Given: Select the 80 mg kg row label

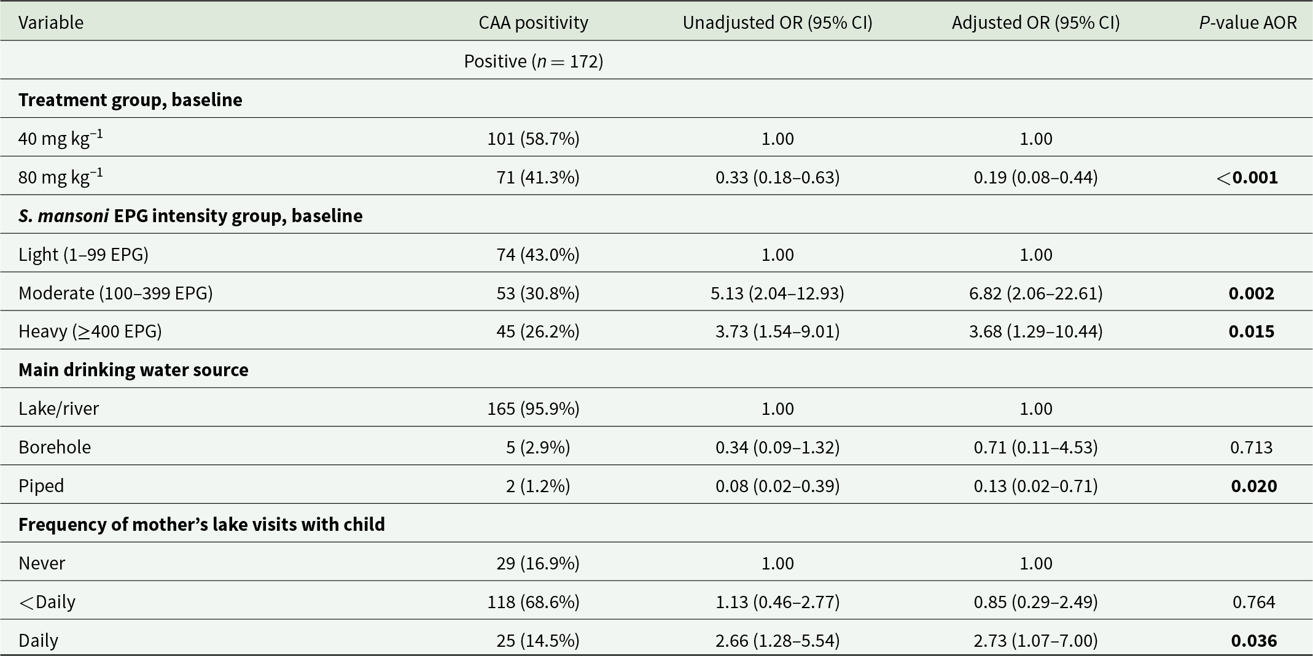Looking at the screenshot, I should tap(61, 177).
